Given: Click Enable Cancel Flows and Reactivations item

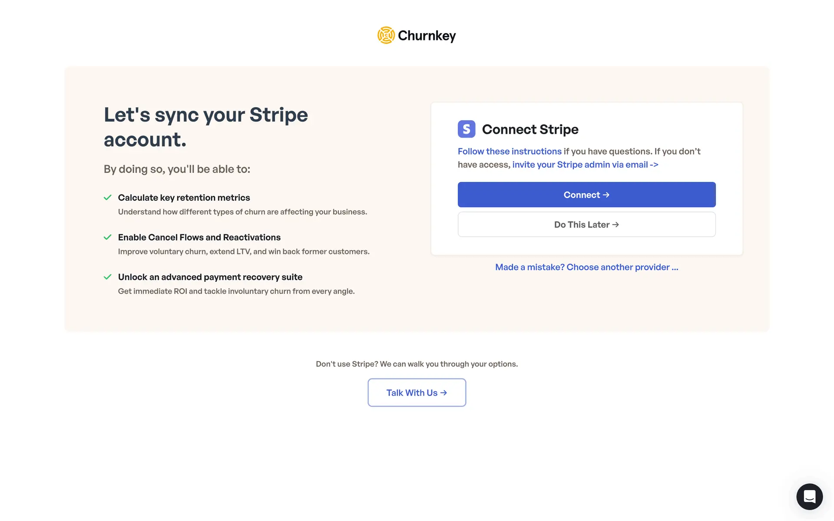Looking at the screenshot, I should [199, 237].
